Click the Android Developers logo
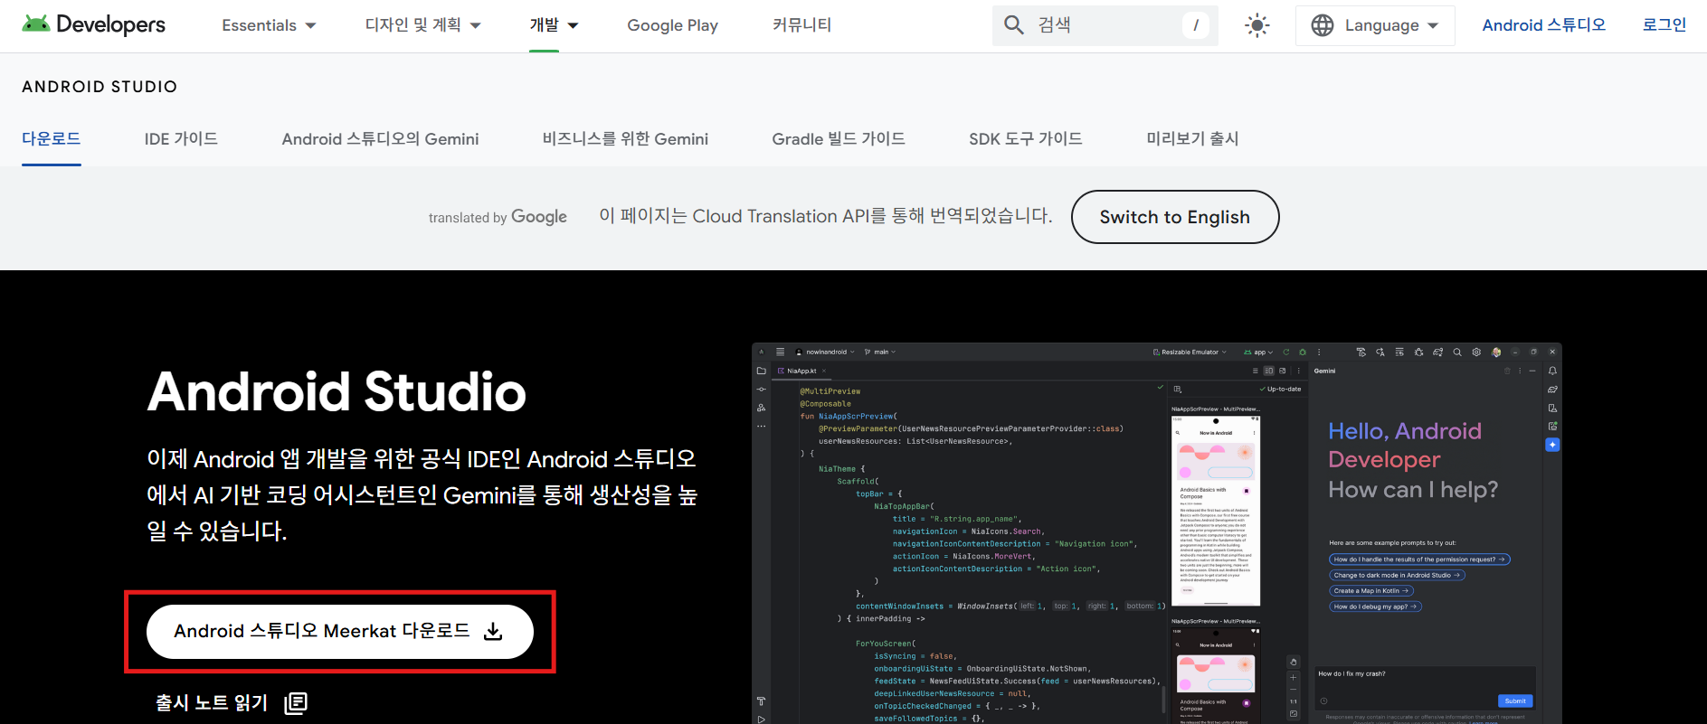 94,24
